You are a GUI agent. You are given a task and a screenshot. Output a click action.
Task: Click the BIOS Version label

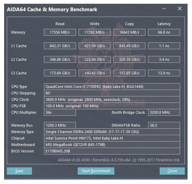(x=22, y=151)
